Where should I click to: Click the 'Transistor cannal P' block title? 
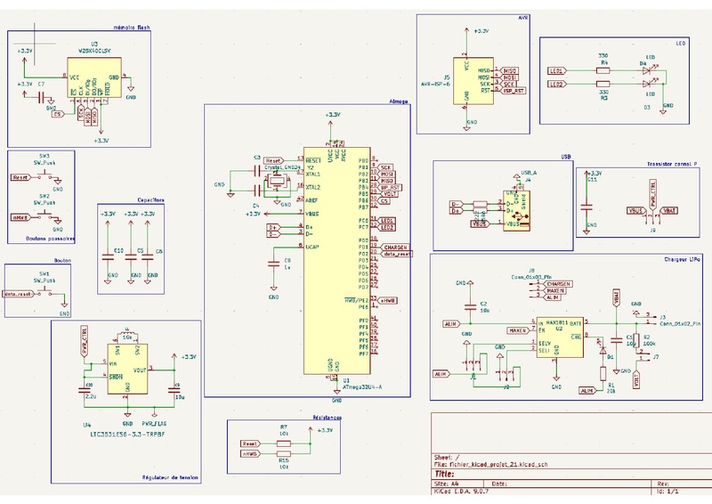pyautogui.click(x=672, y=164)
